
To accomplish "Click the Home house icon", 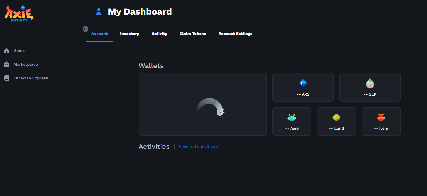I will pos(7,51).
